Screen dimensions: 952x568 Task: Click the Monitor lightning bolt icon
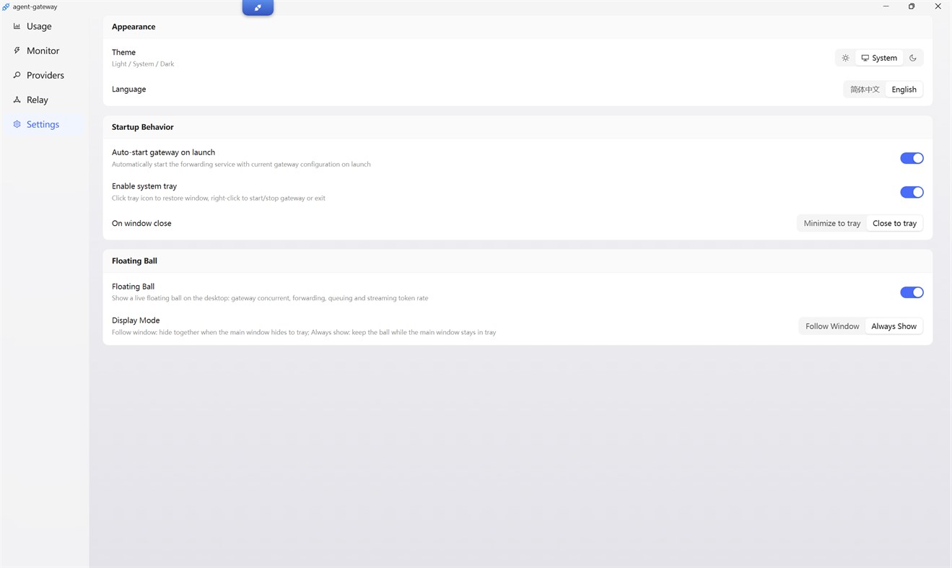point(17,51)
